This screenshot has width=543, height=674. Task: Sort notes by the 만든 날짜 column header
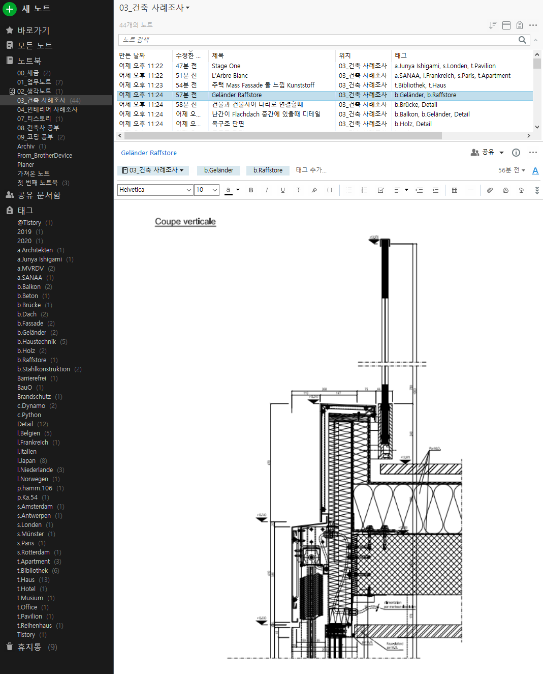pyautogui.click(x=144, y=55)
